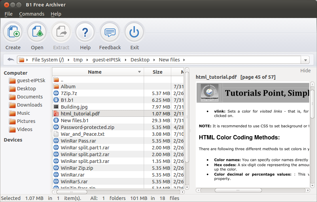Hide the preview pane via Hide link
The width and height of the screenshot is (317, 202).
tap(305, 71)
